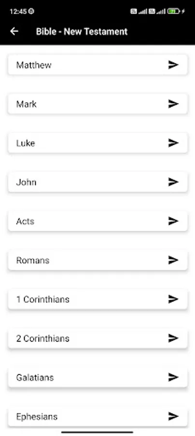
Task: Select the Romans list item
Action: click(98, 260)
